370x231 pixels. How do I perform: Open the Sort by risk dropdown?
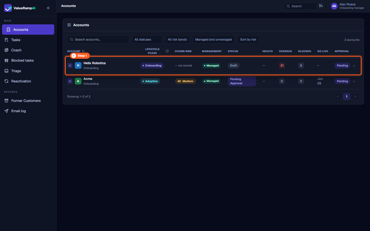(248, 40)
